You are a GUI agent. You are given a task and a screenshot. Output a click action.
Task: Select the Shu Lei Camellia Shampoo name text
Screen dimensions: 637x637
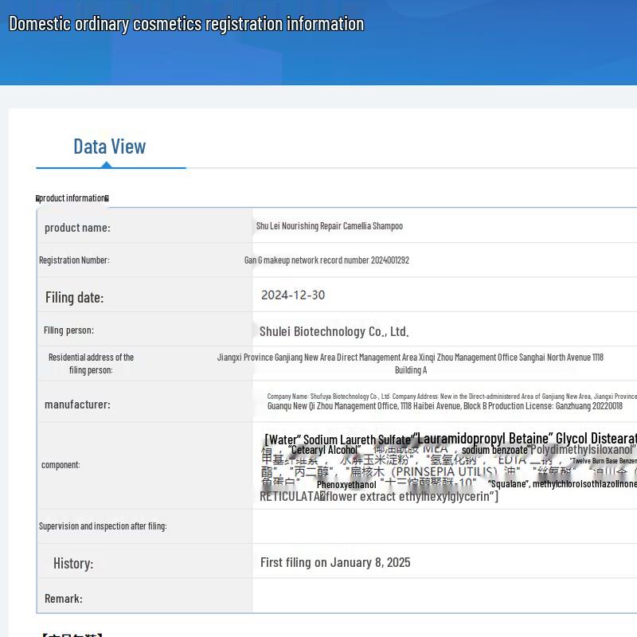click(x=329, y=226)
